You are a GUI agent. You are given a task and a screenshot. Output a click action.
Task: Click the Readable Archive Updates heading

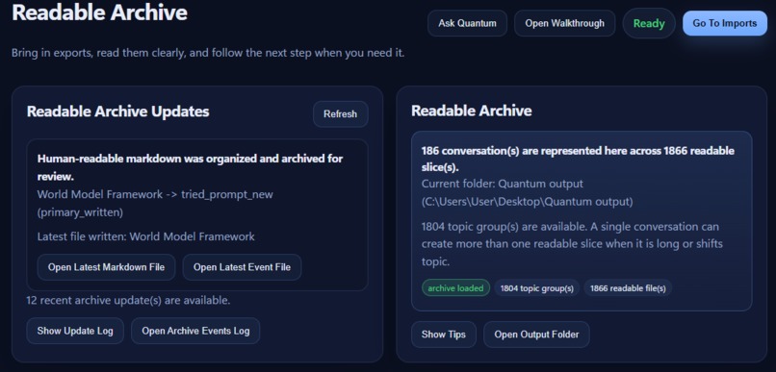(x=117, y=112)
